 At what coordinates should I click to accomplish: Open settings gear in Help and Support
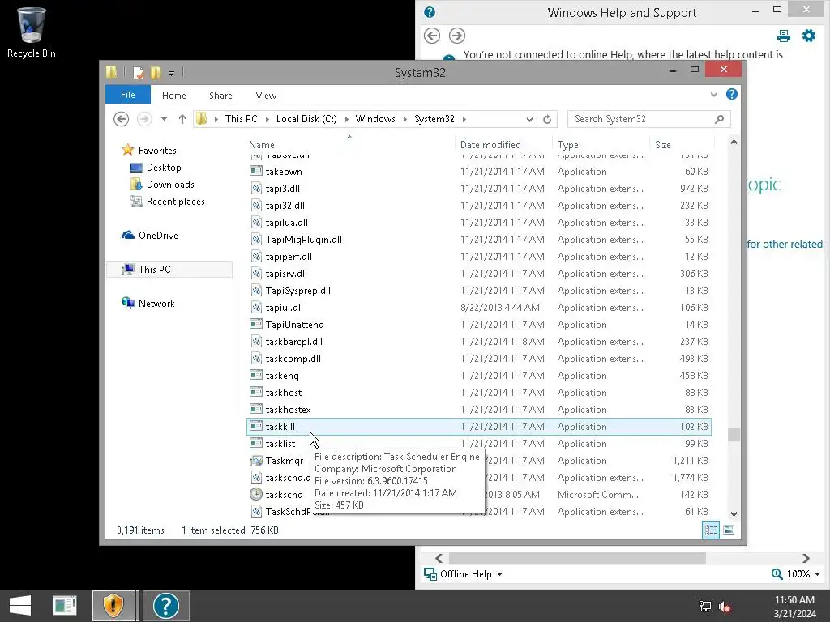click(x=809, y=36)
